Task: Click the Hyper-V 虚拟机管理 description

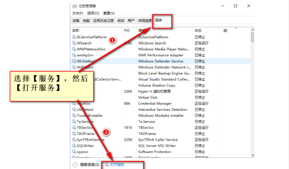Action: 154,91
